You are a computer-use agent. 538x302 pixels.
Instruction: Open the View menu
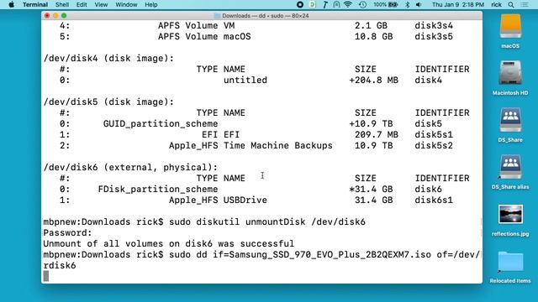click(101, 5)
